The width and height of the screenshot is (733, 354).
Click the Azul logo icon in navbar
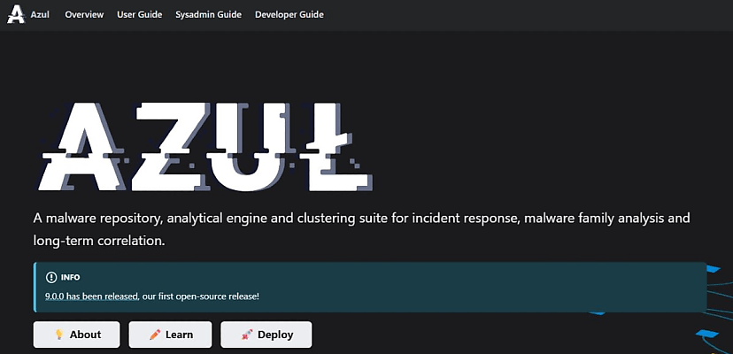tap(16, 14)
